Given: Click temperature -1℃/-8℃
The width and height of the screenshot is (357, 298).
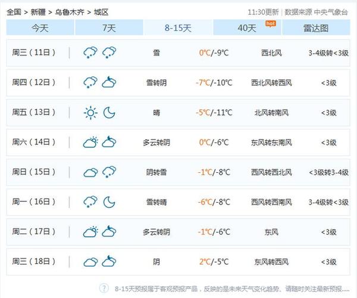Looking at the screenshot, I should (x=214, y=172).
